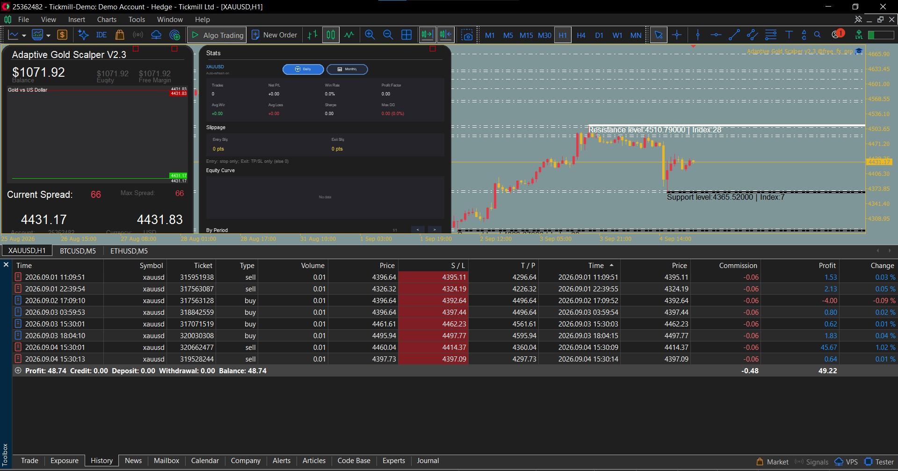898x471 pixels.
Task: Click the New Order button
Action: tap(275, 35)
